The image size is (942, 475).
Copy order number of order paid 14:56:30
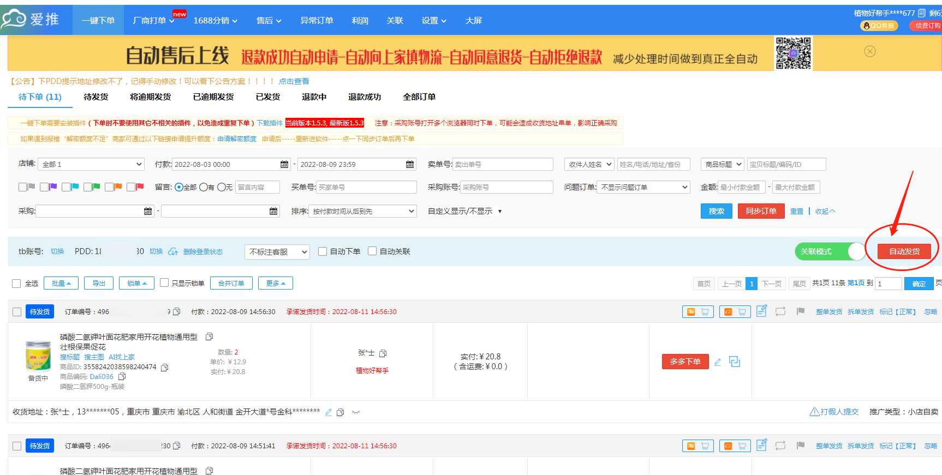point(176,311)
